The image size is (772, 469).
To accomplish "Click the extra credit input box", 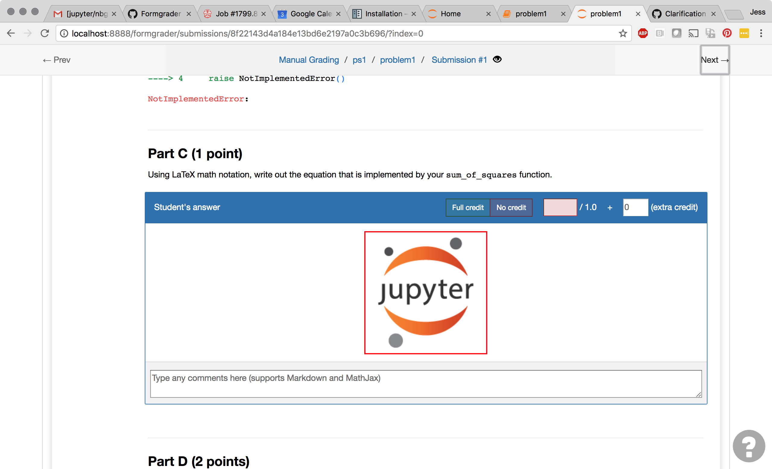I will point(635,208).
